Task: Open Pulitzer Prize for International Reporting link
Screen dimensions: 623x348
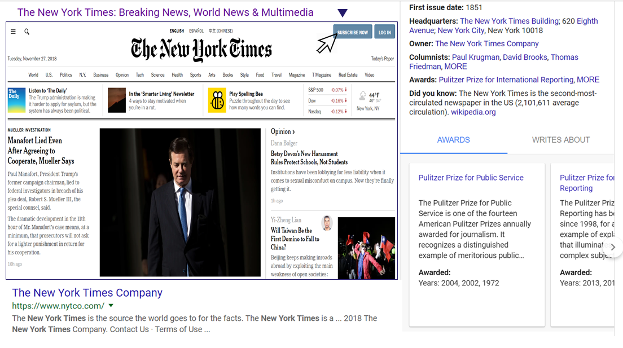Action: coord(506,80)
